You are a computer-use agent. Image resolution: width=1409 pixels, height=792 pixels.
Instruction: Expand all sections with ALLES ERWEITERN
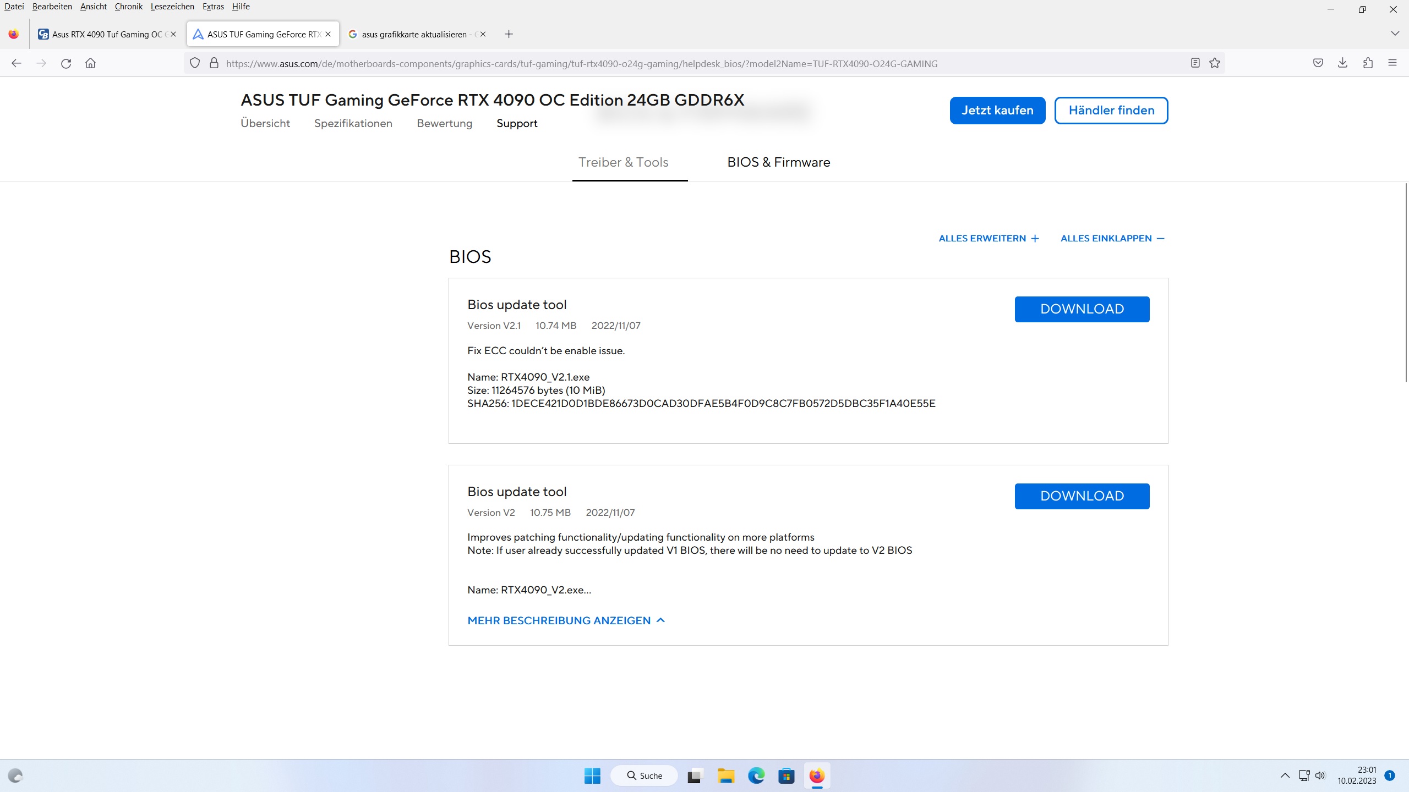tap(989, 238)
